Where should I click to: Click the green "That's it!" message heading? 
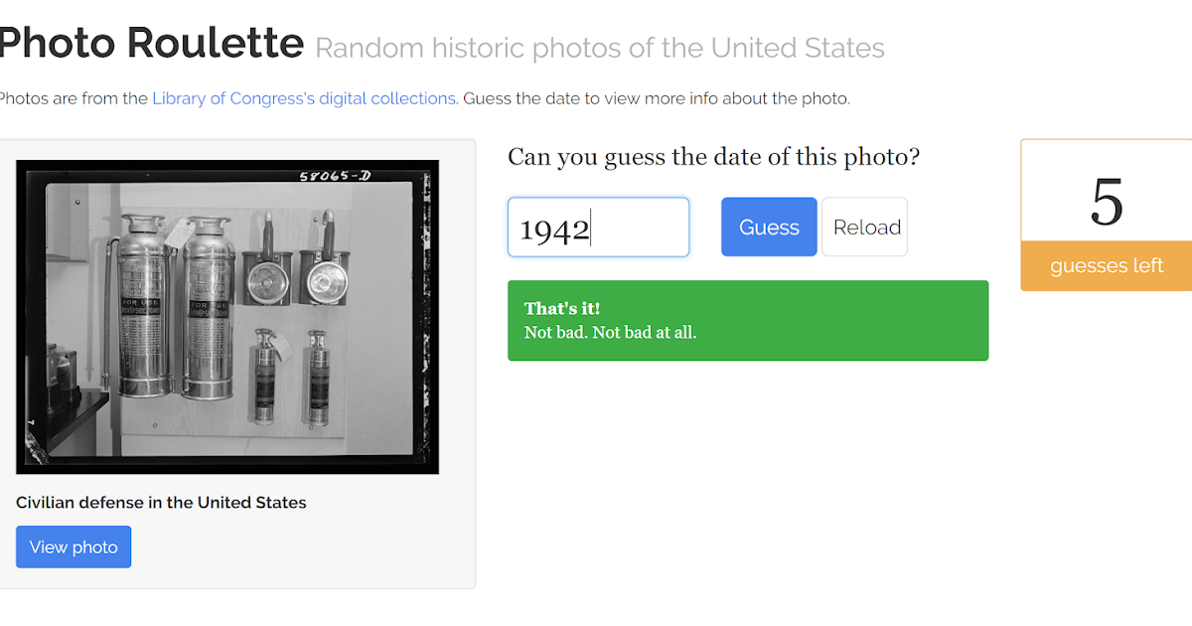click(x=562, y=308)
